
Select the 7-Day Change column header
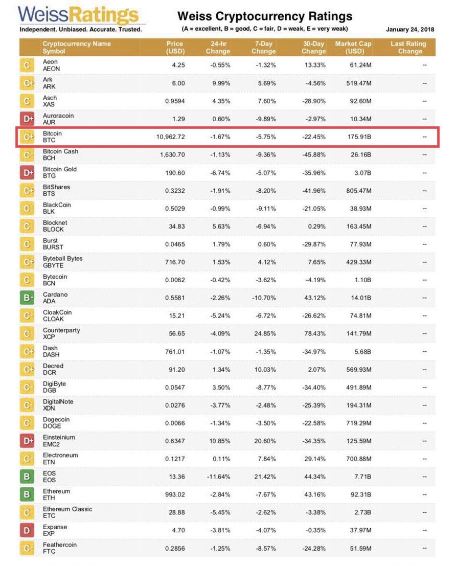point(264,48)
